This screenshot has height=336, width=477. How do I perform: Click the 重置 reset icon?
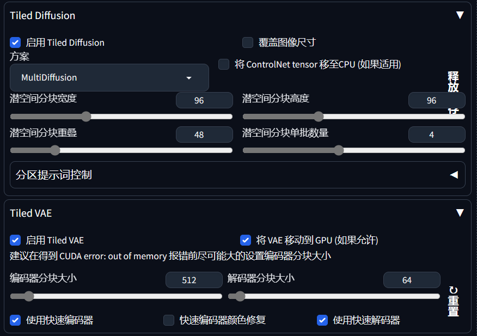(x=453, y=289)
